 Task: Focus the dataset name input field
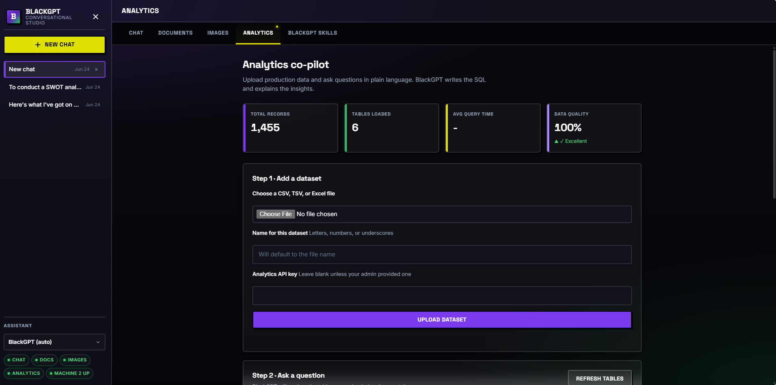click(442, 254)
